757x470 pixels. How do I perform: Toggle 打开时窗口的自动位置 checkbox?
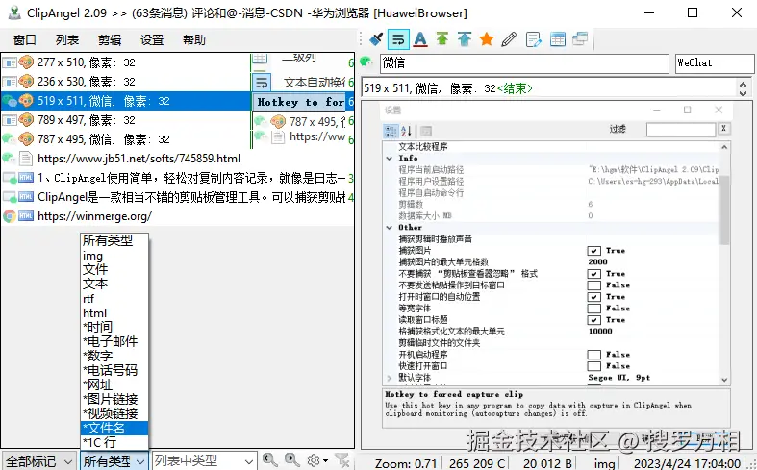tap(593, 297)
